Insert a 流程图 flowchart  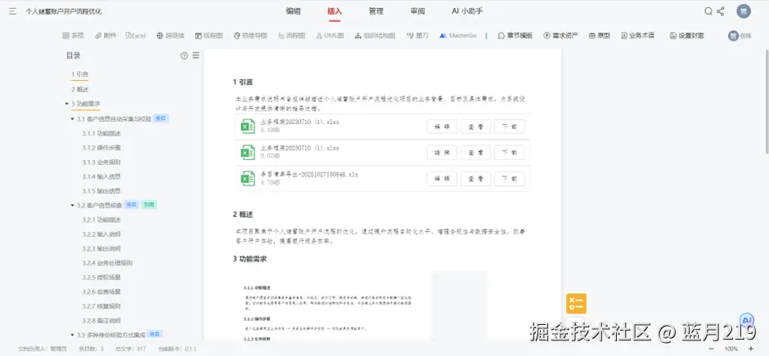tap(292, 35)
